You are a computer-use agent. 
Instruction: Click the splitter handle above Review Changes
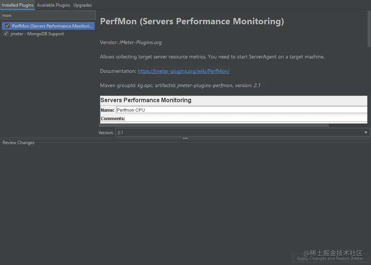click(x=185, y=138)
